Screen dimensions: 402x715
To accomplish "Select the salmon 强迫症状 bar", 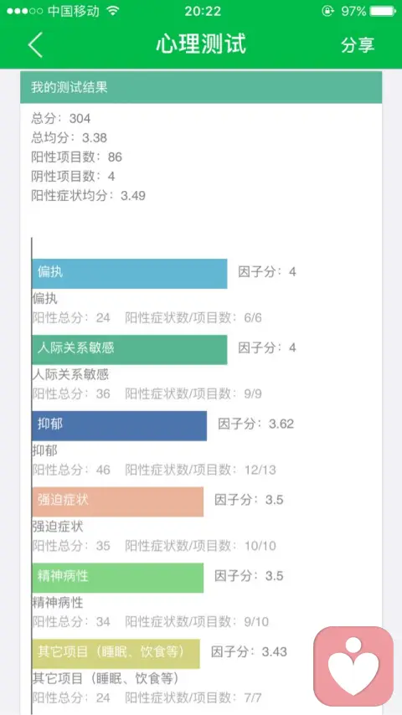I will click(x=118, y=502).
